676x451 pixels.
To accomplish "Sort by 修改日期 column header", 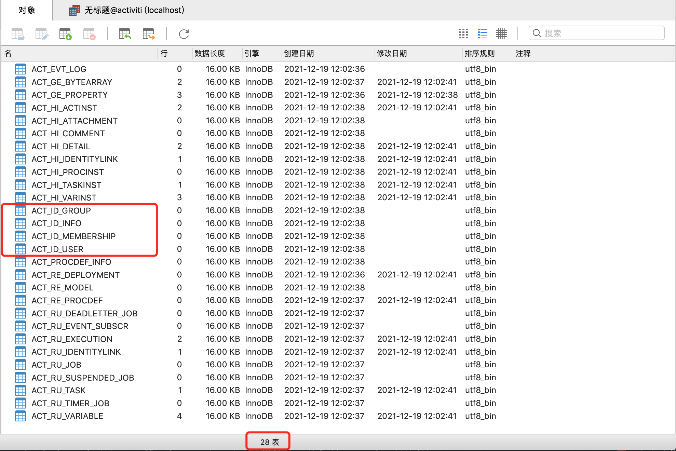I will point(392,53).
